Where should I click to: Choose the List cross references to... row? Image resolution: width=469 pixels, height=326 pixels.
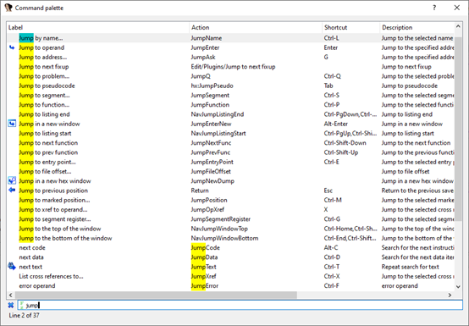pyautogui.click(x=230, y=276)
